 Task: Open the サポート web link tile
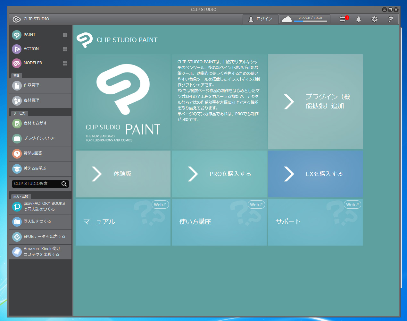click(x=315, y=222)
